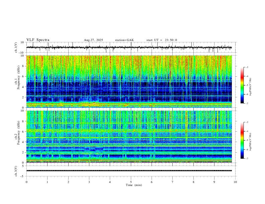Image resolution: width=265 pixels, height=204 pixels.
Task: Click the 'ch.3(V)' axis label
Action: [16, 171]
